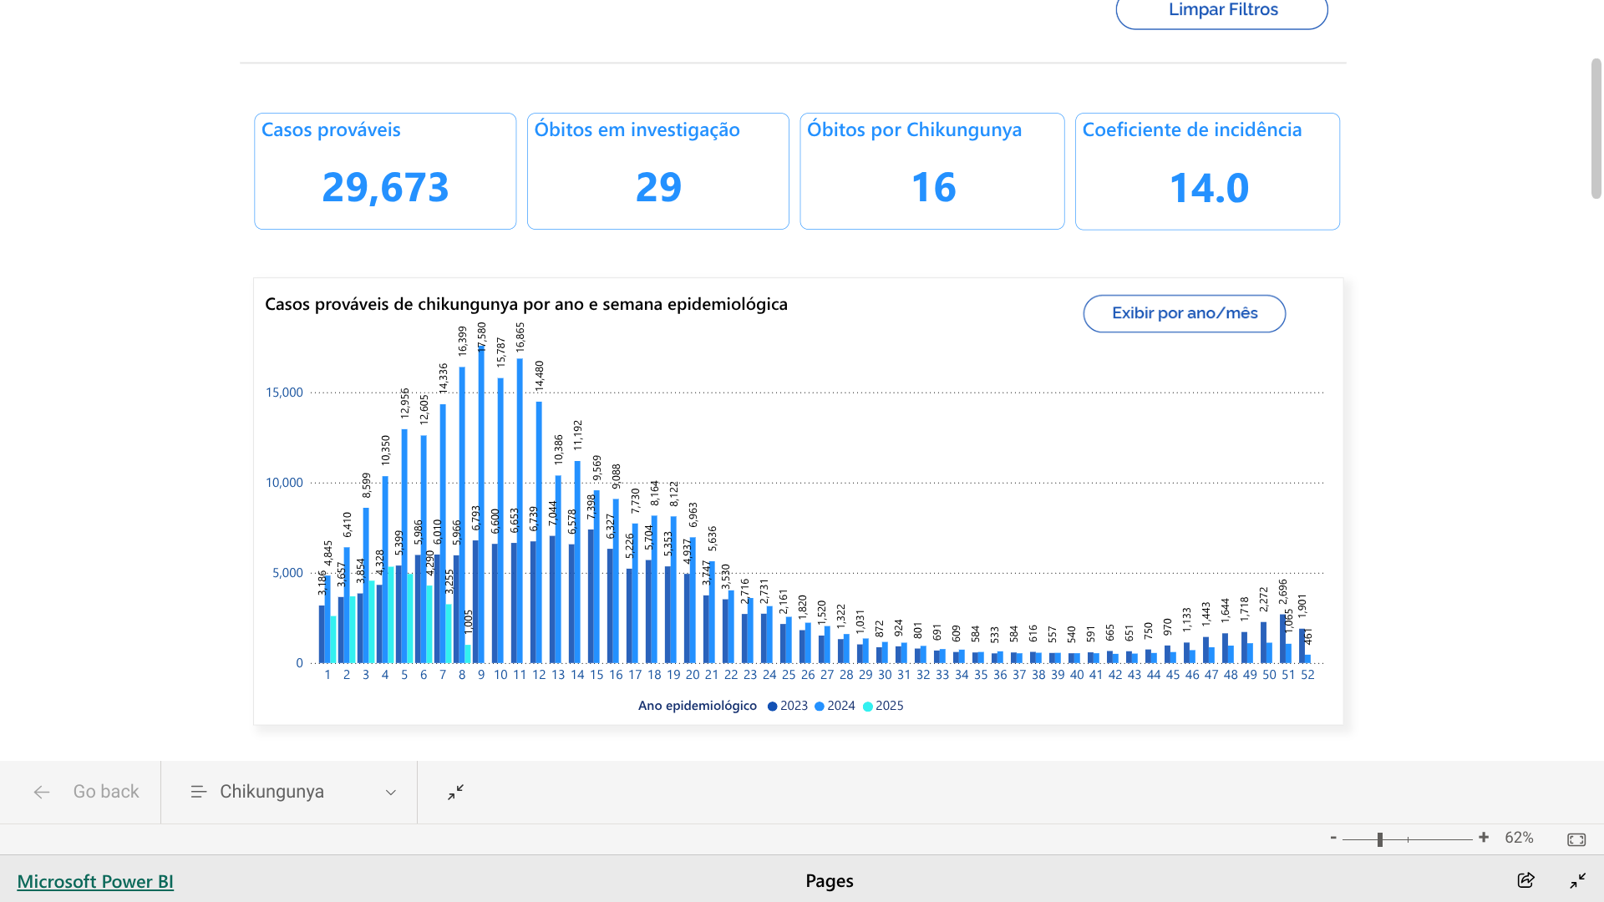Click the fit to page icon
The width and height of the screenshot is (1604, 902).
coord(1576,839)
